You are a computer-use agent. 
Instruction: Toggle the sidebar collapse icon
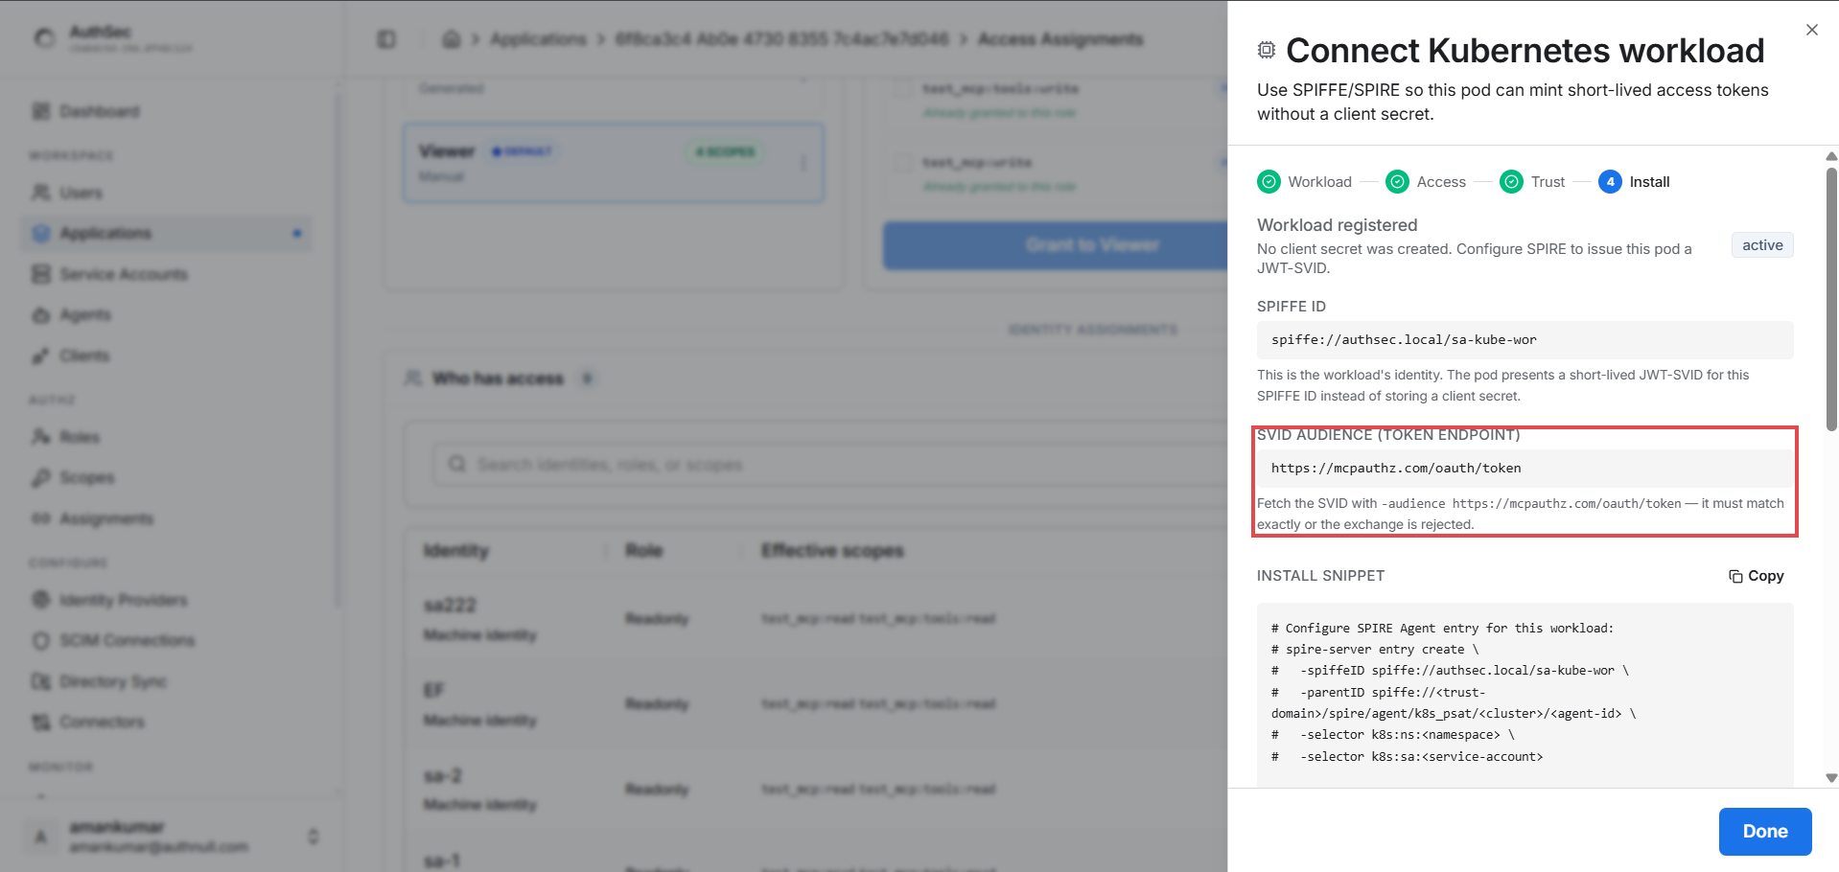386,39
